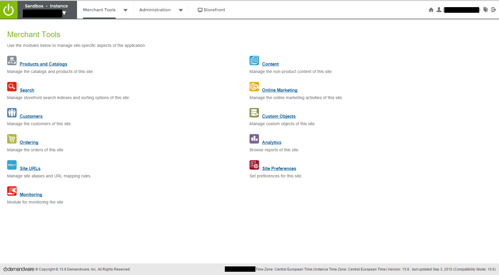Click the 'Version: 15.8' footer text
Viewport: 499px width, 275px height.
(398, 269)
